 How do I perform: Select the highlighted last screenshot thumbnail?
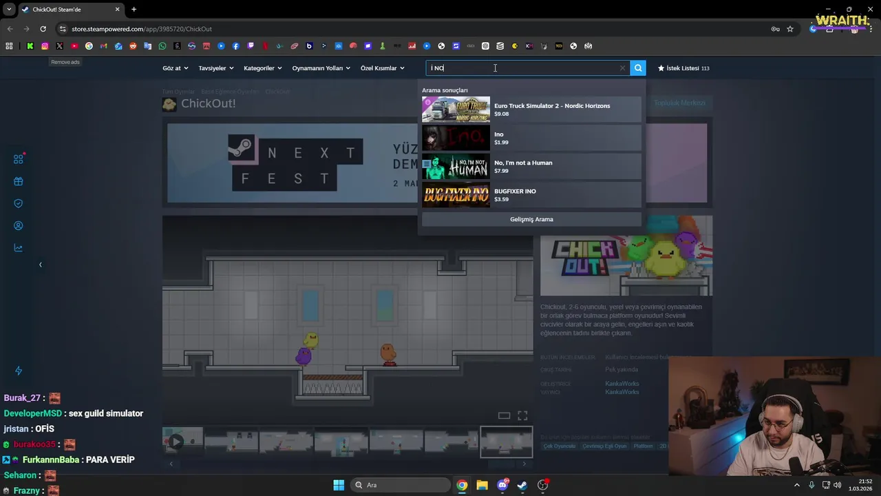coord(506,442)
